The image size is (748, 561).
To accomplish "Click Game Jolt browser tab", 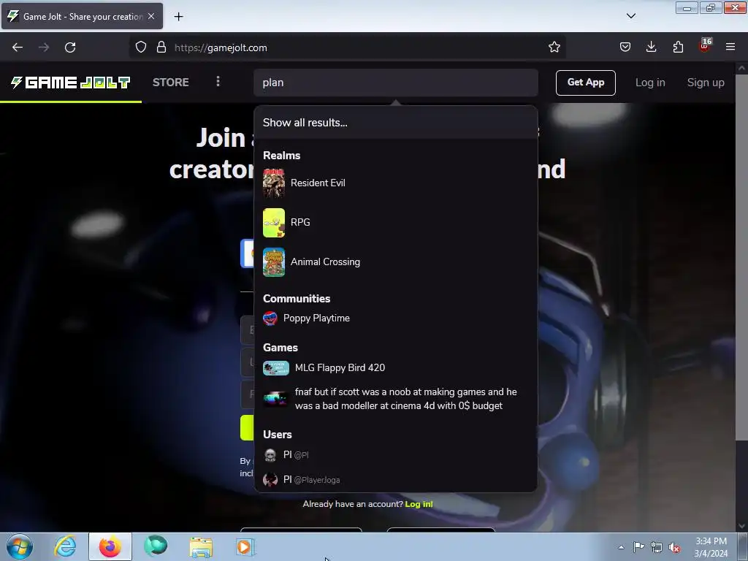I will pyautogui.click(x=82, y=16).
